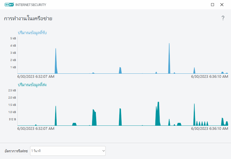Close the ESET network activity window
The image size is (231, 159).
(222, 5)
